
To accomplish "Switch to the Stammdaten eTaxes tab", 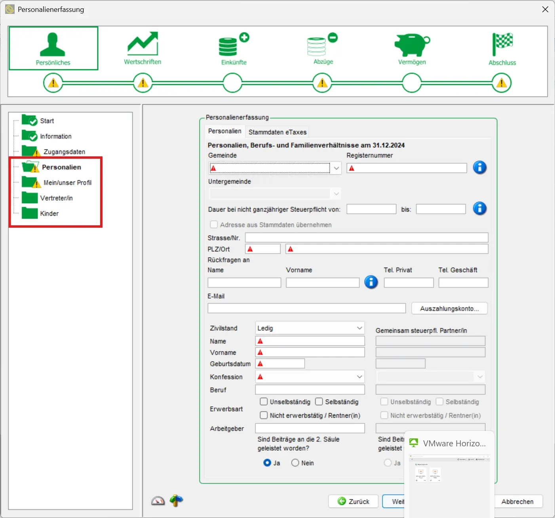I will pos(277,132).
